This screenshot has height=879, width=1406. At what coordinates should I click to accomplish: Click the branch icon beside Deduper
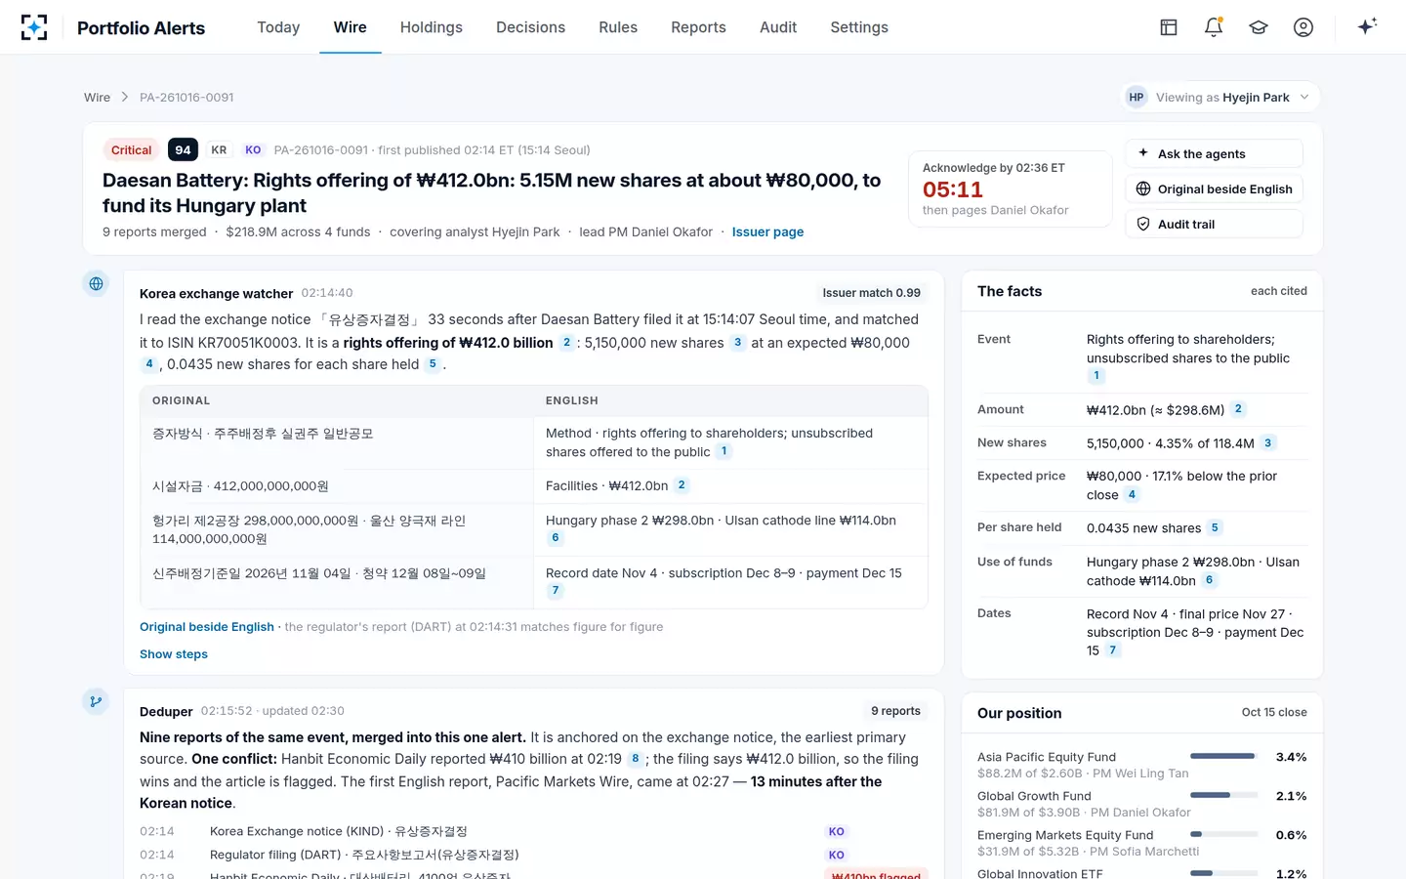(96, 701)
